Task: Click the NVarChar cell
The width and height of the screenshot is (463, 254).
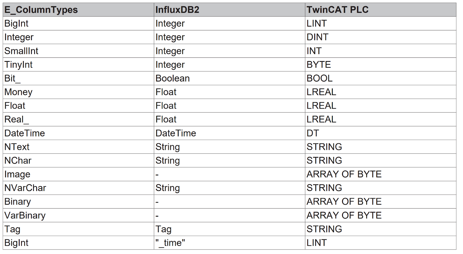Action: [78, 188]
